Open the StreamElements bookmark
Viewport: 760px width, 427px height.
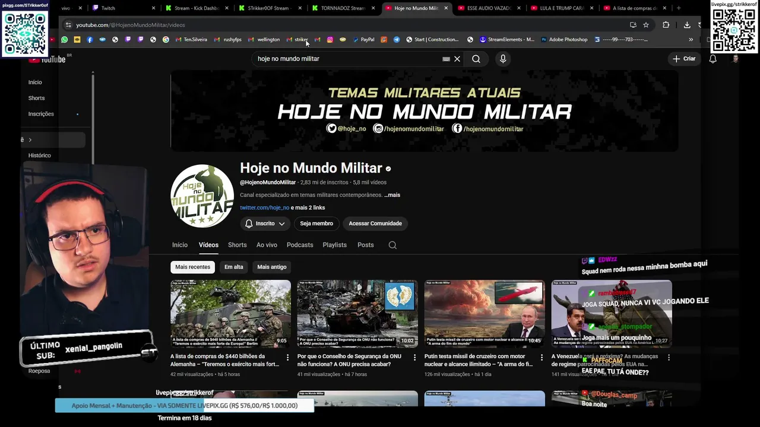pyautogui.click(x=507, y=40)
